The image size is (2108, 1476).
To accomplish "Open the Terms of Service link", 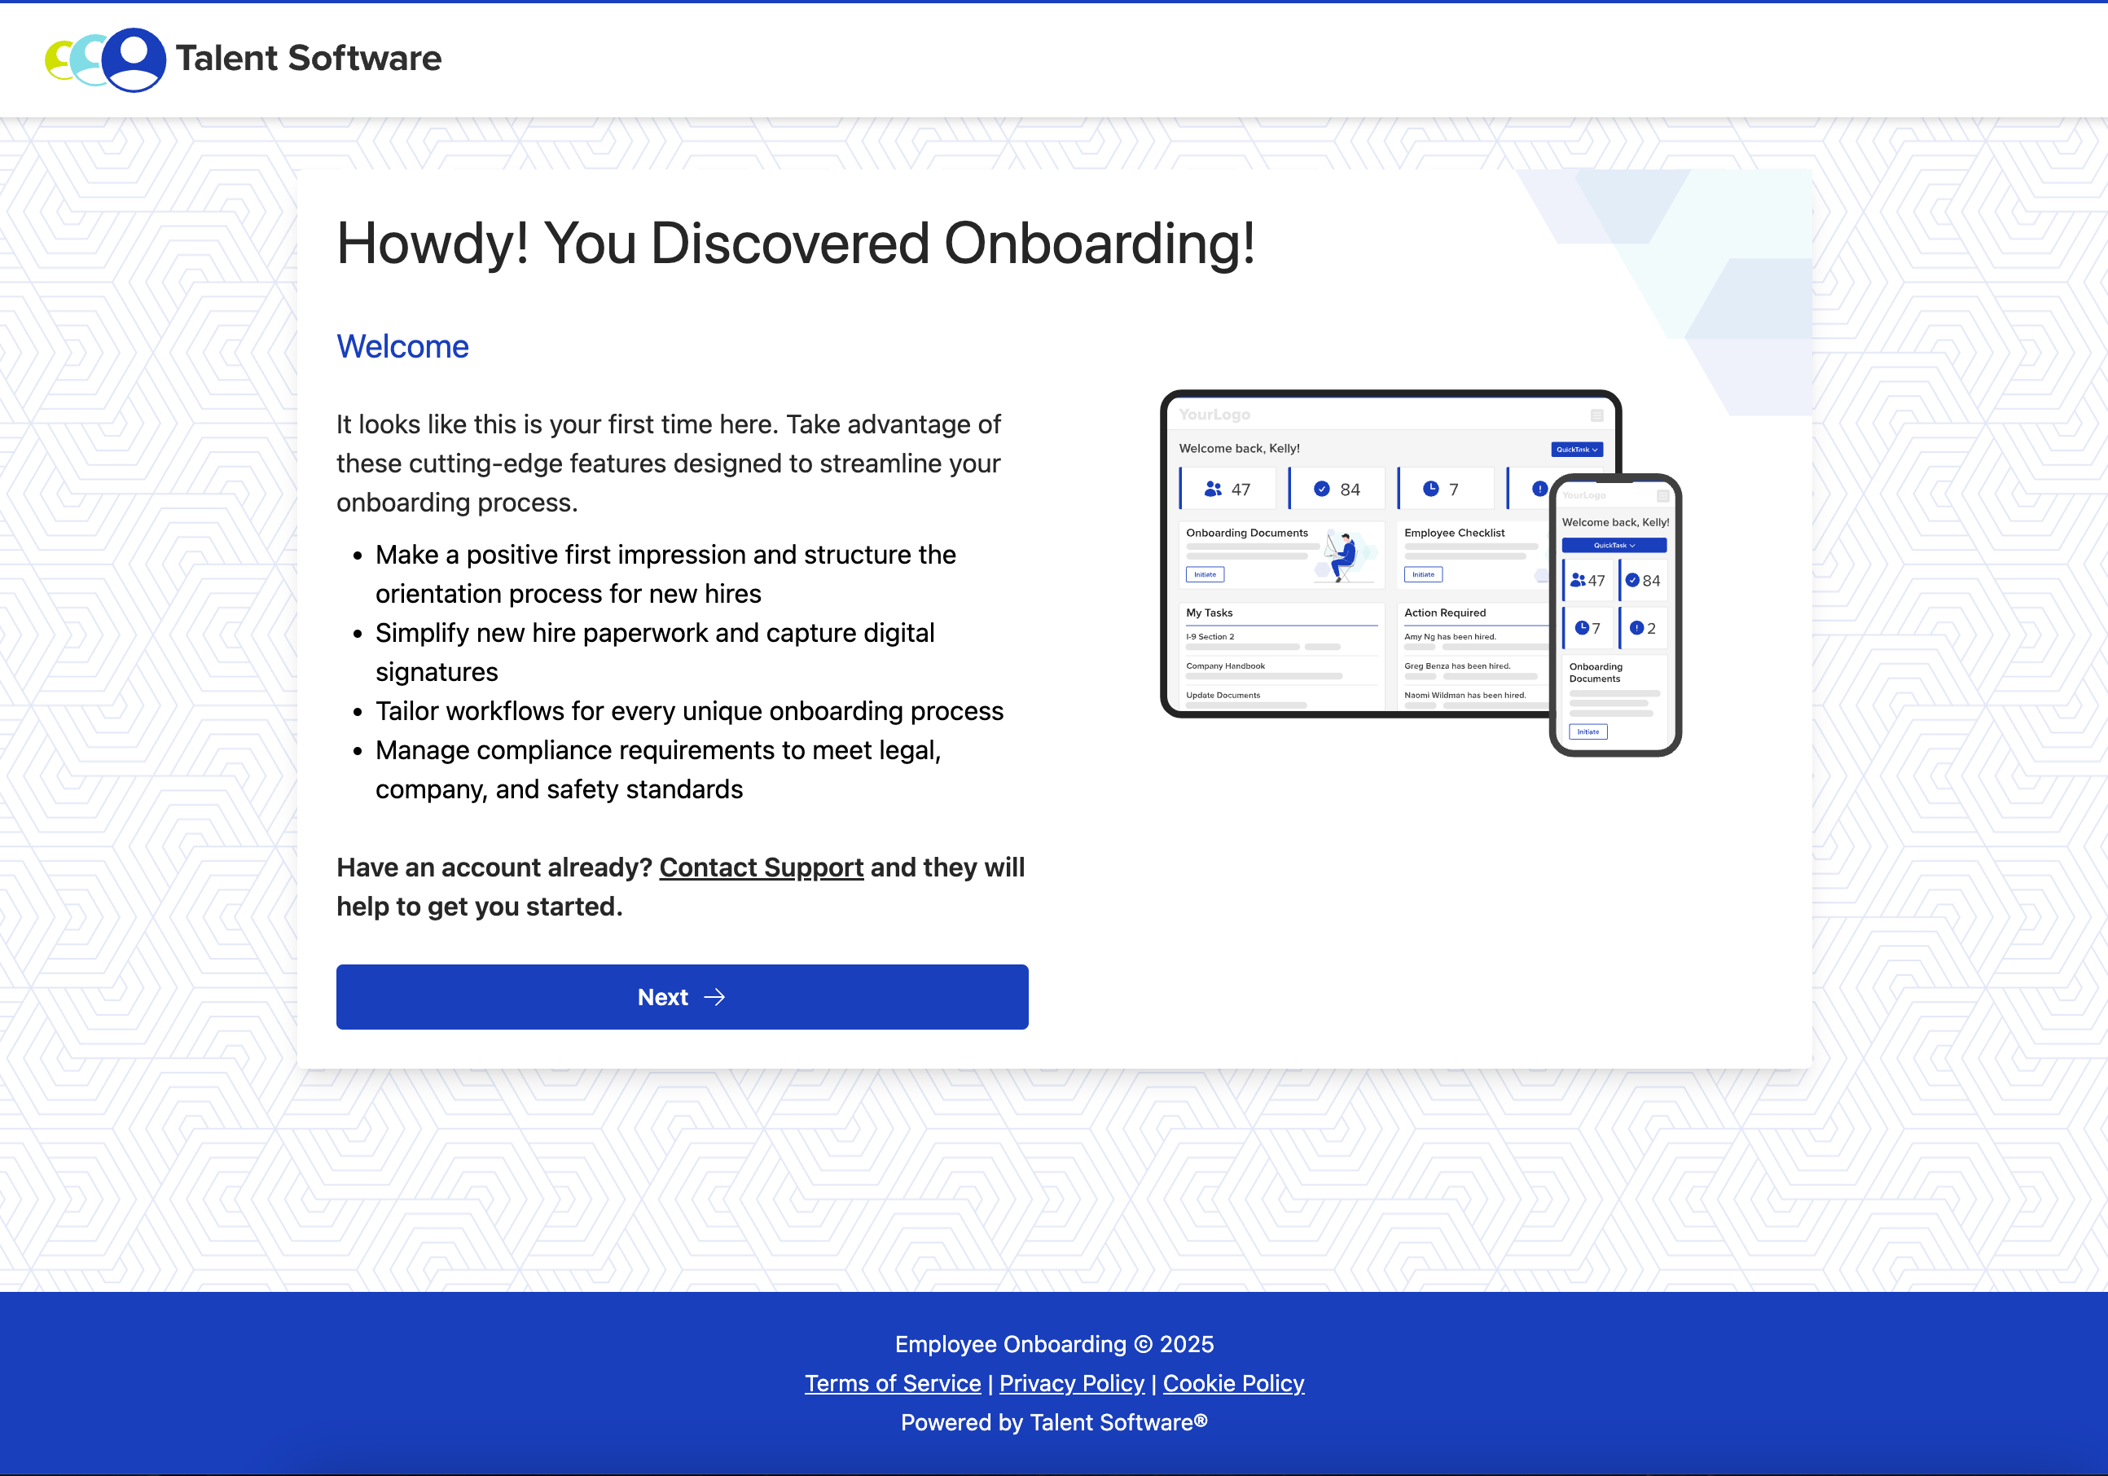I will pyautogui.click(x=893, y=1383).
